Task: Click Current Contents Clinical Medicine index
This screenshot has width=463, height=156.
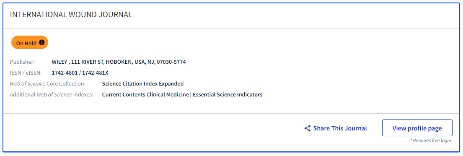Action: (x=145, y=94)
